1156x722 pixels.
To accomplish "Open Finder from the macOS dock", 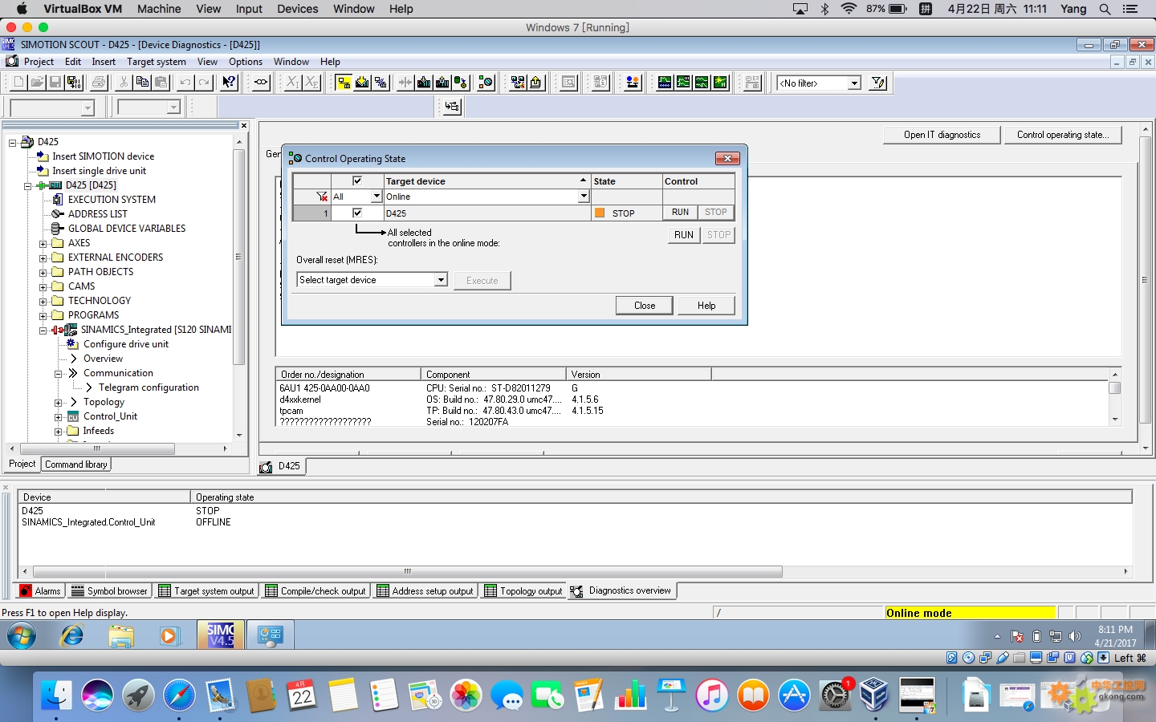I will [56, 695].
